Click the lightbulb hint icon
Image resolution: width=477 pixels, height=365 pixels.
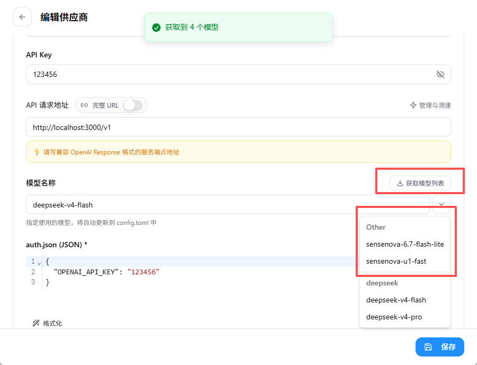tap(37, 152)
